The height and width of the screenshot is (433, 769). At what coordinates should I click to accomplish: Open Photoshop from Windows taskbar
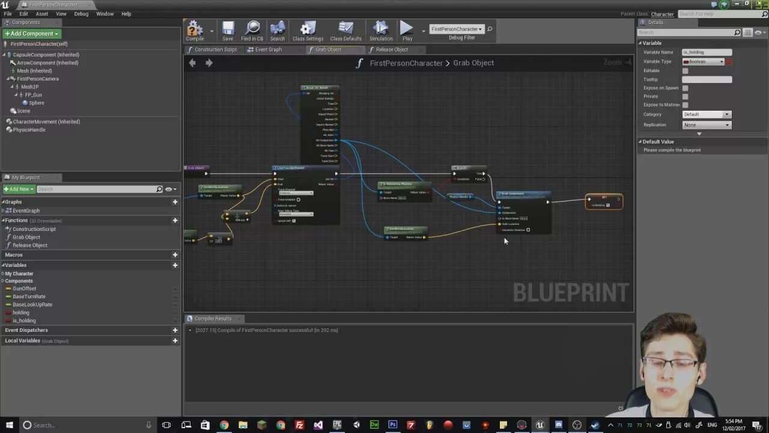[392, 425]
